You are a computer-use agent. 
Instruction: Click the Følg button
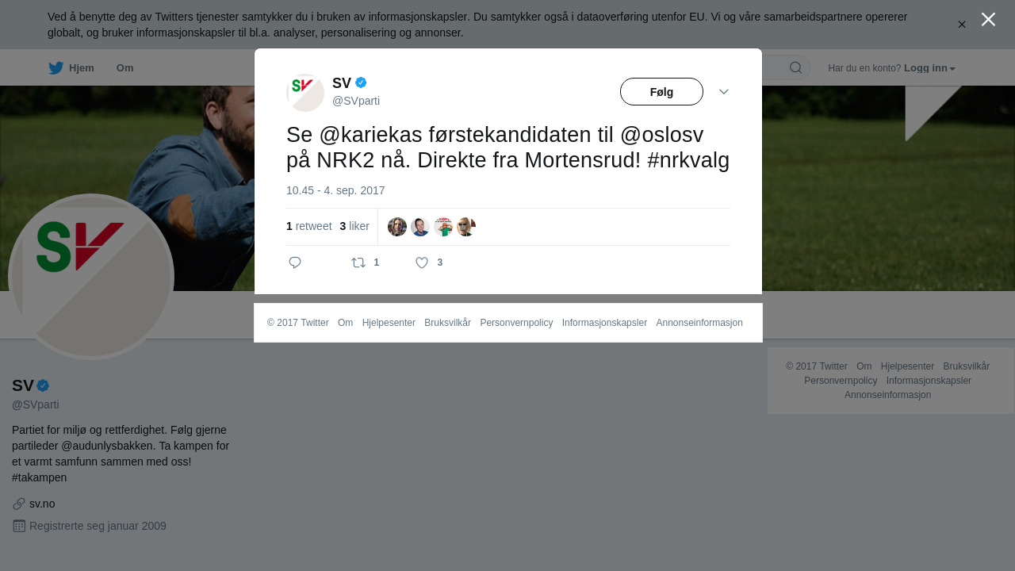point(661,92)
